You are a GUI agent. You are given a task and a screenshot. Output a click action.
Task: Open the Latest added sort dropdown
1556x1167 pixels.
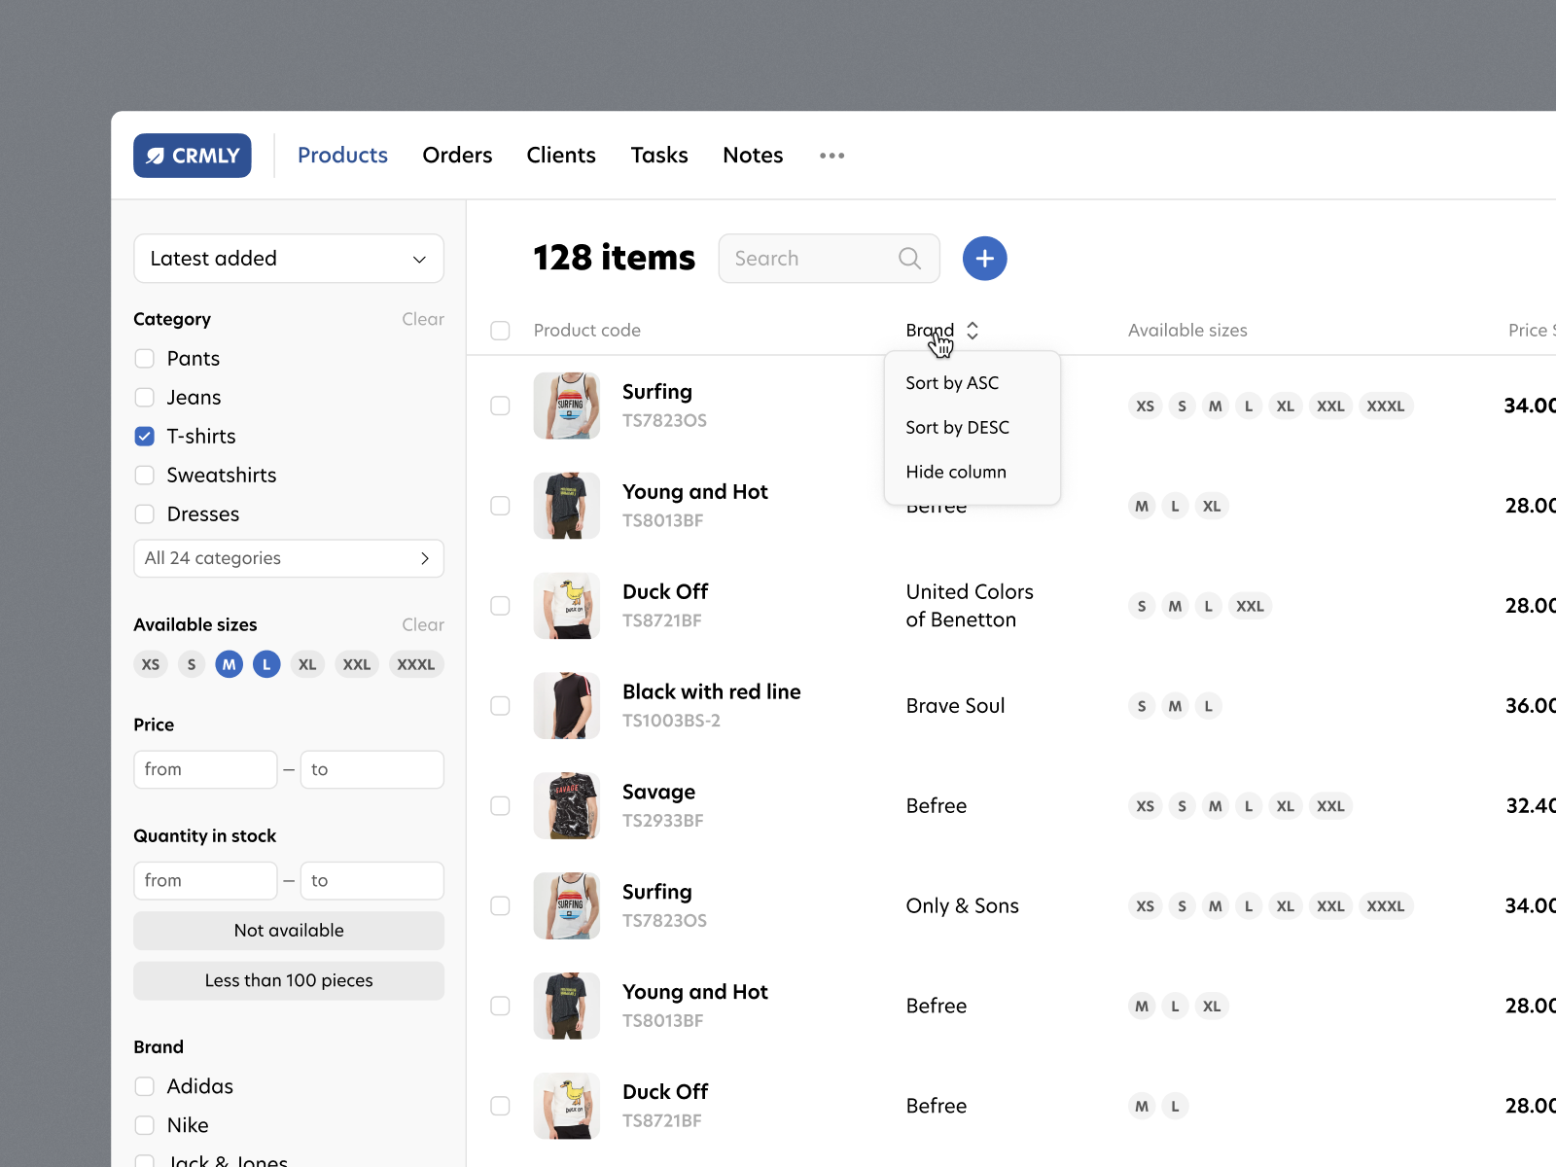coord(289,259)
